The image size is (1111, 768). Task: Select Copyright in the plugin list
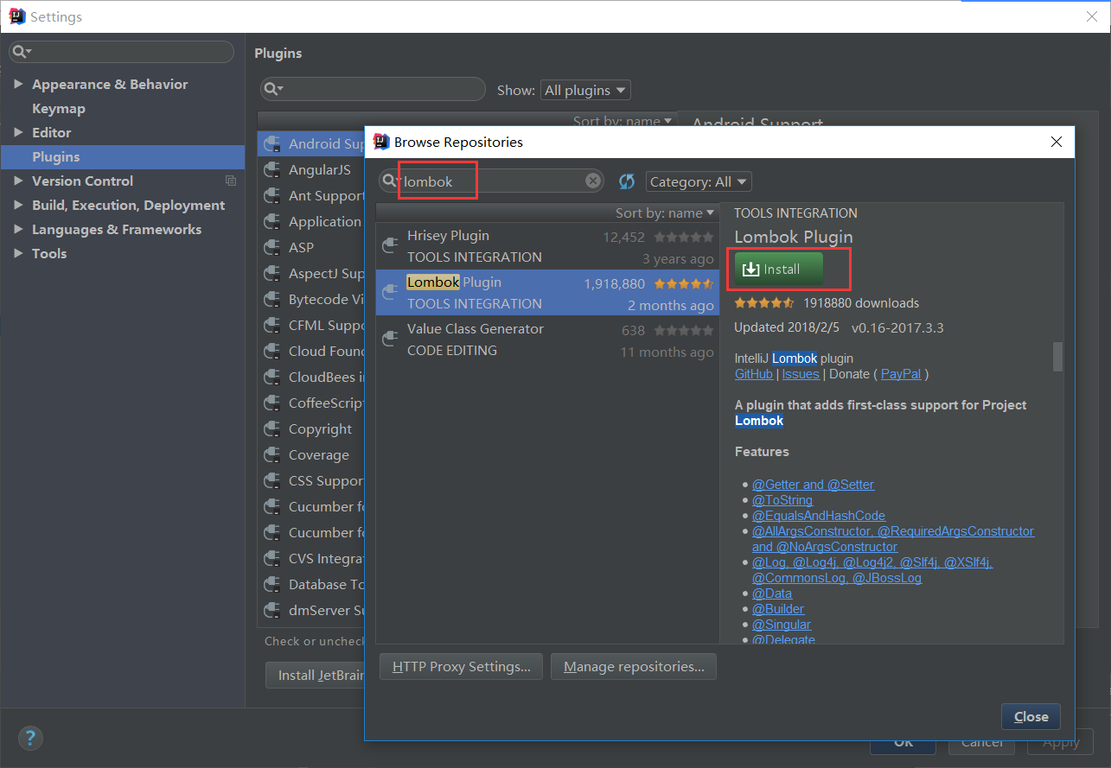320,428
